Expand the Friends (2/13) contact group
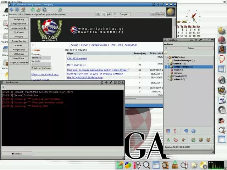 (169, 76)
